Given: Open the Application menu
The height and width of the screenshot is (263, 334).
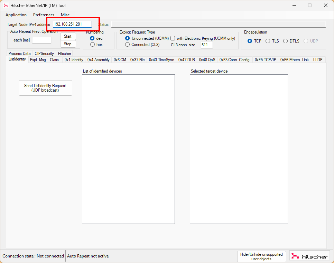Looking at the screenshot, I should pyautogui.click(x=16, y=15).
